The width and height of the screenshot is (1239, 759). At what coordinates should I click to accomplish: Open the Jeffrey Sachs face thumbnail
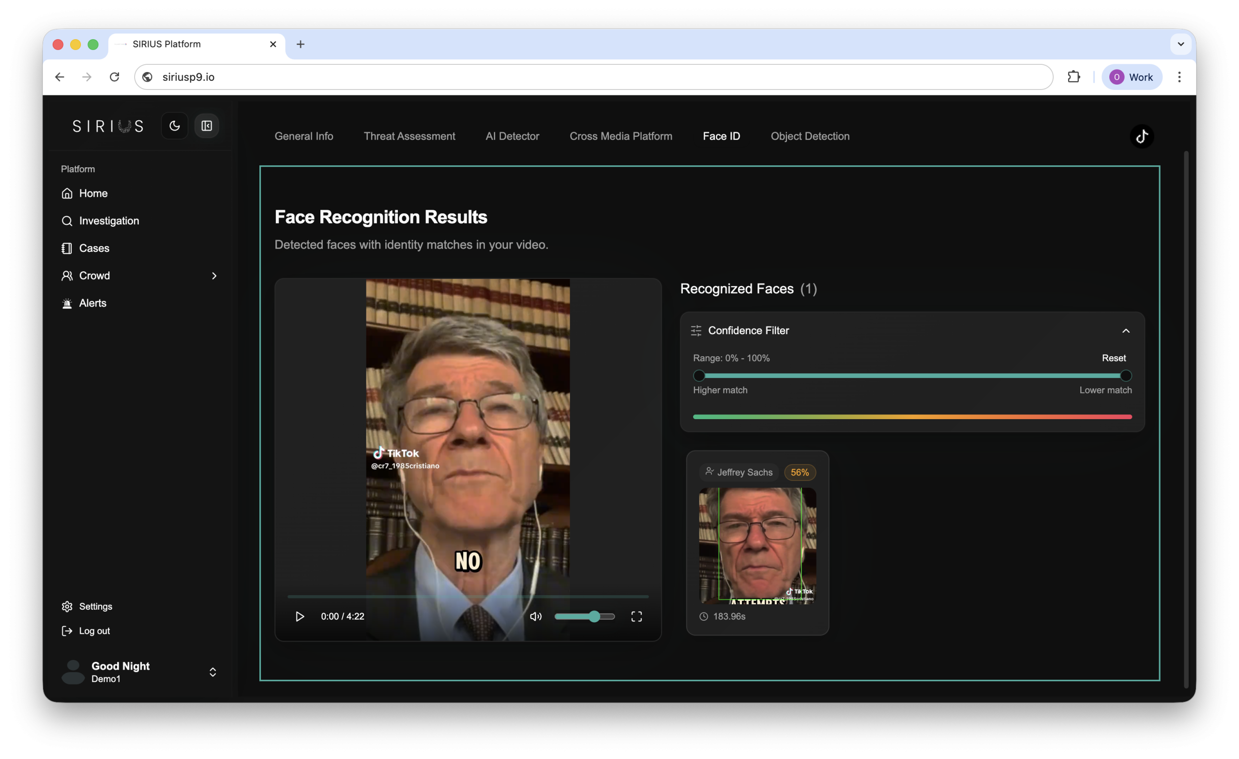(757, 545)
